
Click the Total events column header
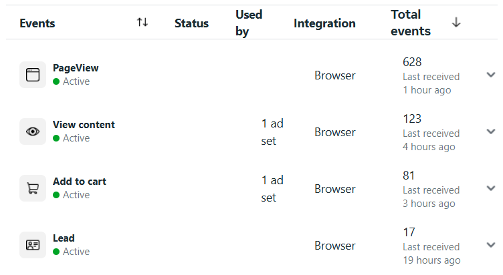tap(411, 23)
